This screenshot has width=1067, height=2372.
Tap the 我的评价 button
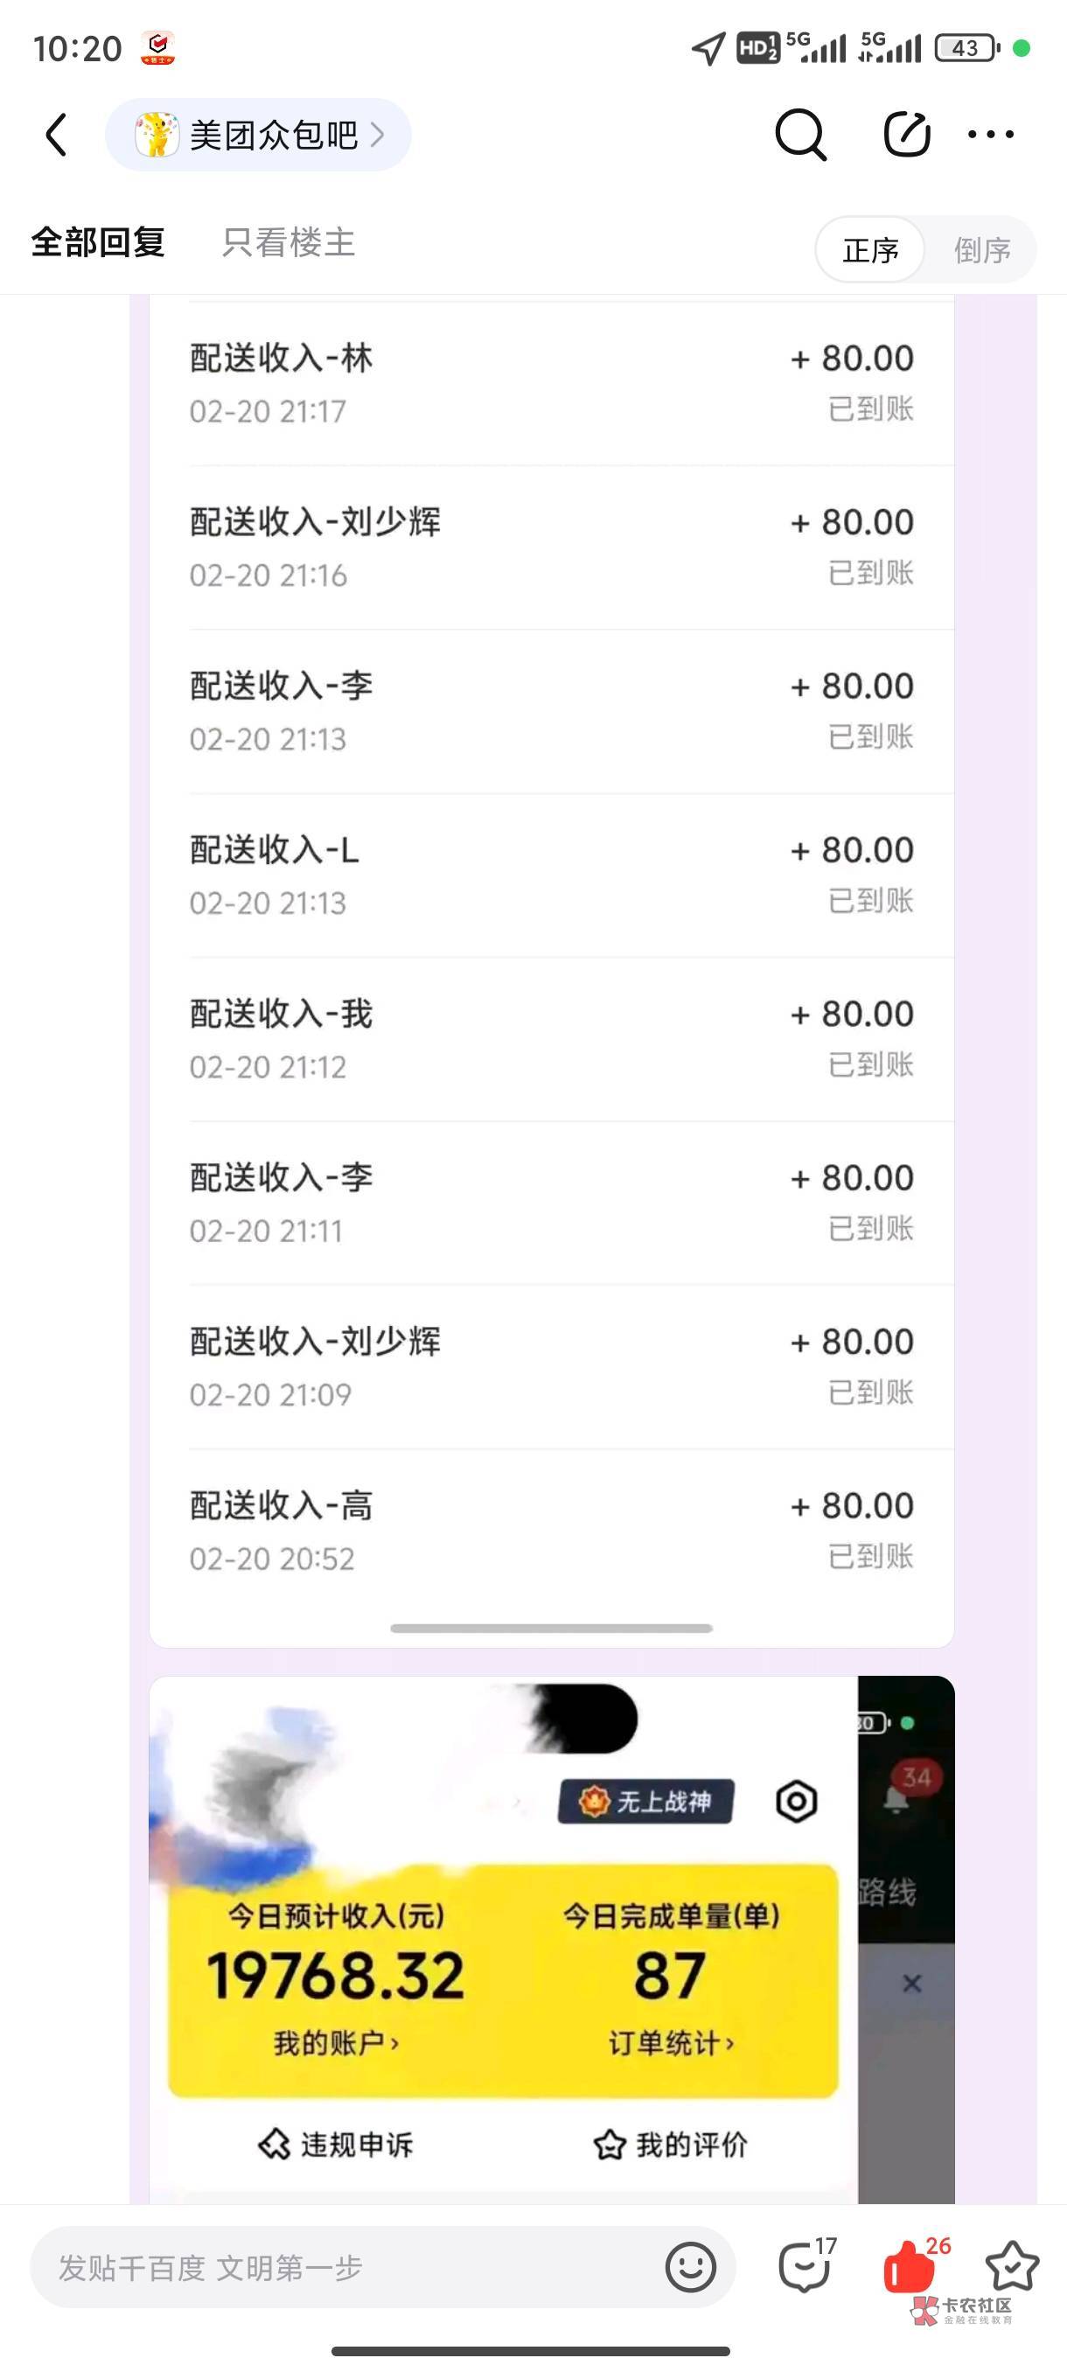tap(670, 2145)
